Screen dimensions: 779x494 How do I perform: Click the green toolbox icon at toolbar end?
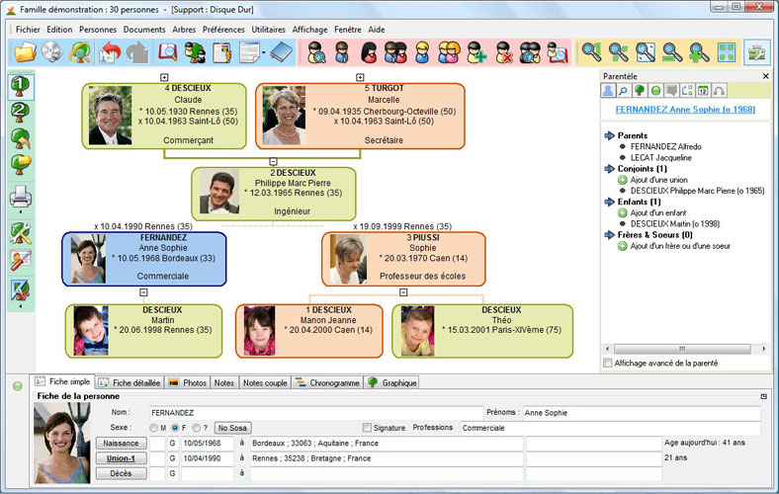(757, 52)
